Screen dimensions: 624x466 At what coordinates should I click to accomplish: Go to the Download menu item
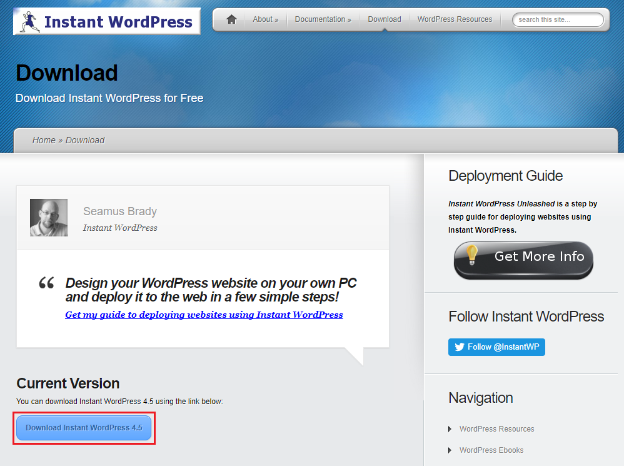click(385, 19)
